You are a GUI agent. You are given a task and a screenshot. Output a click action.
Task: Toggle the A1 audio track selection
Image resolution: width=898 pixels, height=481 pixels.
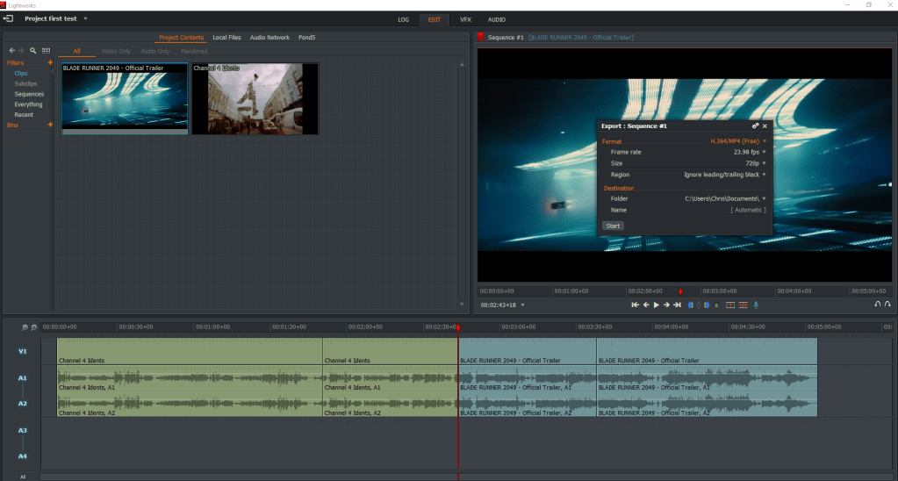pos(23,378)
